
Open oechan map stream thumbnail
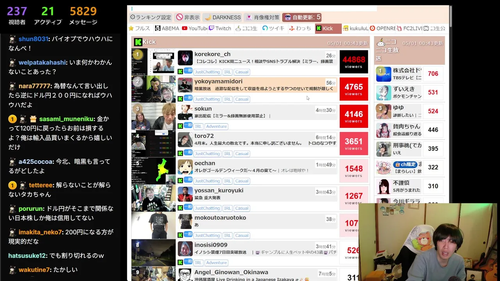(154, 171)
